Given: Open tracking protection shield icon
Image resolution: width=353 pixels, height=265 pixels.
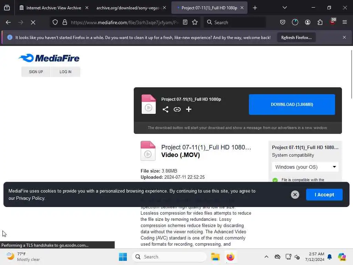Looking at the screenshot, I should tap(55, 22).
